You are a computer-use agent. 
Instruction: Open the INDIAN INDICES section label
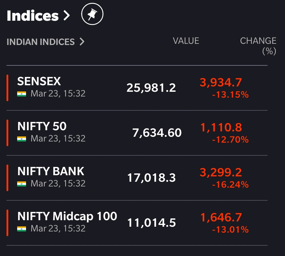tap(41, 42)
